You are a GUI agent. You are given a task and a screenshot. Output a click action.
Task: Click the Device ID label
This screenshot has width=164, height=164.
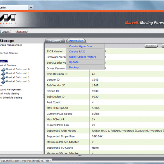(53, 91)
